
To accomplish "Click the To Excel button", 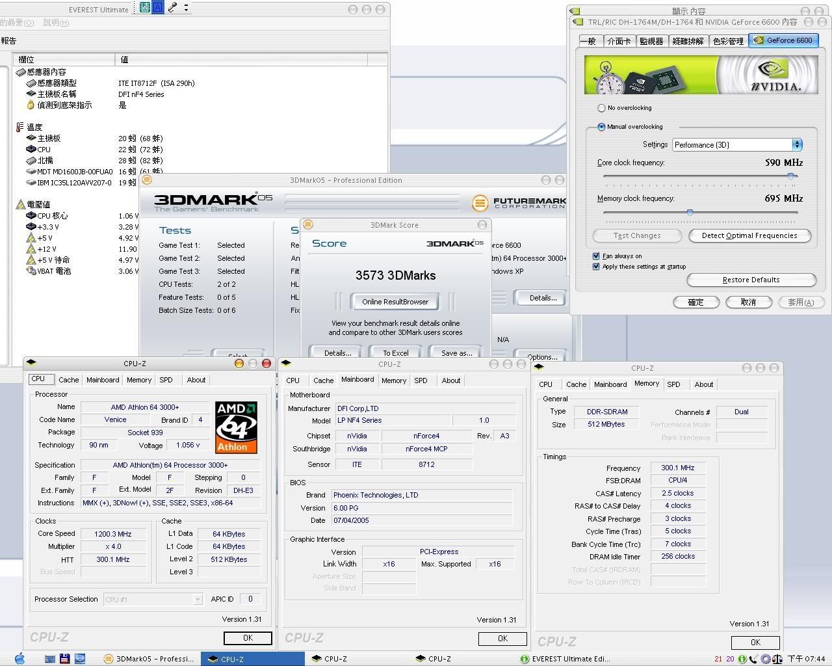I will pyautogui.click(x=395, y=353).
